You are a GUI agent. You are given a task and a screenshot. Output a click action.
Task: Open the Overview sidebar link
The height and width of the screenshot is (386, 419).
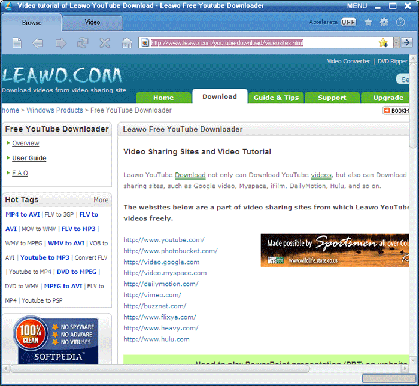pyautogui.click(x=26, y=143)
